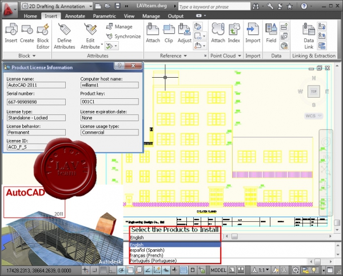Open the Edit Attribute dropdown arrow
The width and height of the screenshot is (343, 276).
(102, 45)
